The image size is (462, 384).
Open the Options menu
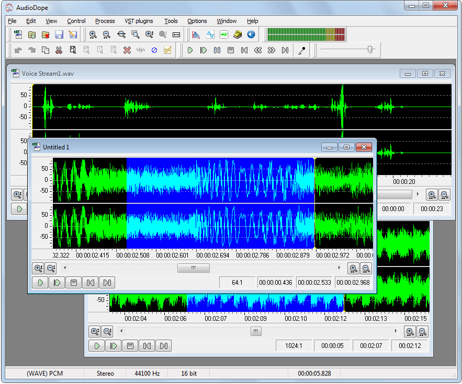tap(197, 21)
